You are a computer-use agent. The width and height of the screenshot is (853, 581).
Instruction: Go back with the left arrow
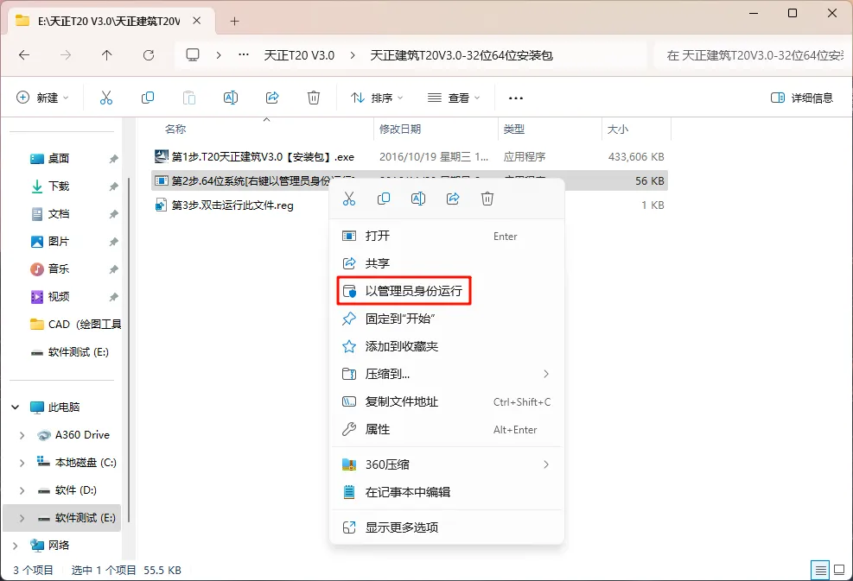click(24, 55)
